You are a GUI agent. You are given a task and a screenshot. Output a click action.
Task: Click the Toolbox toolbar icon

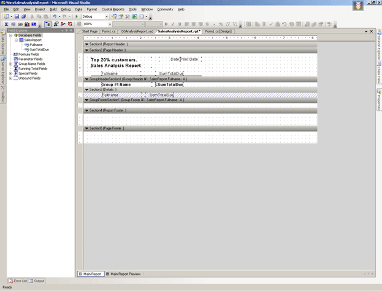(x=128, y=17)
